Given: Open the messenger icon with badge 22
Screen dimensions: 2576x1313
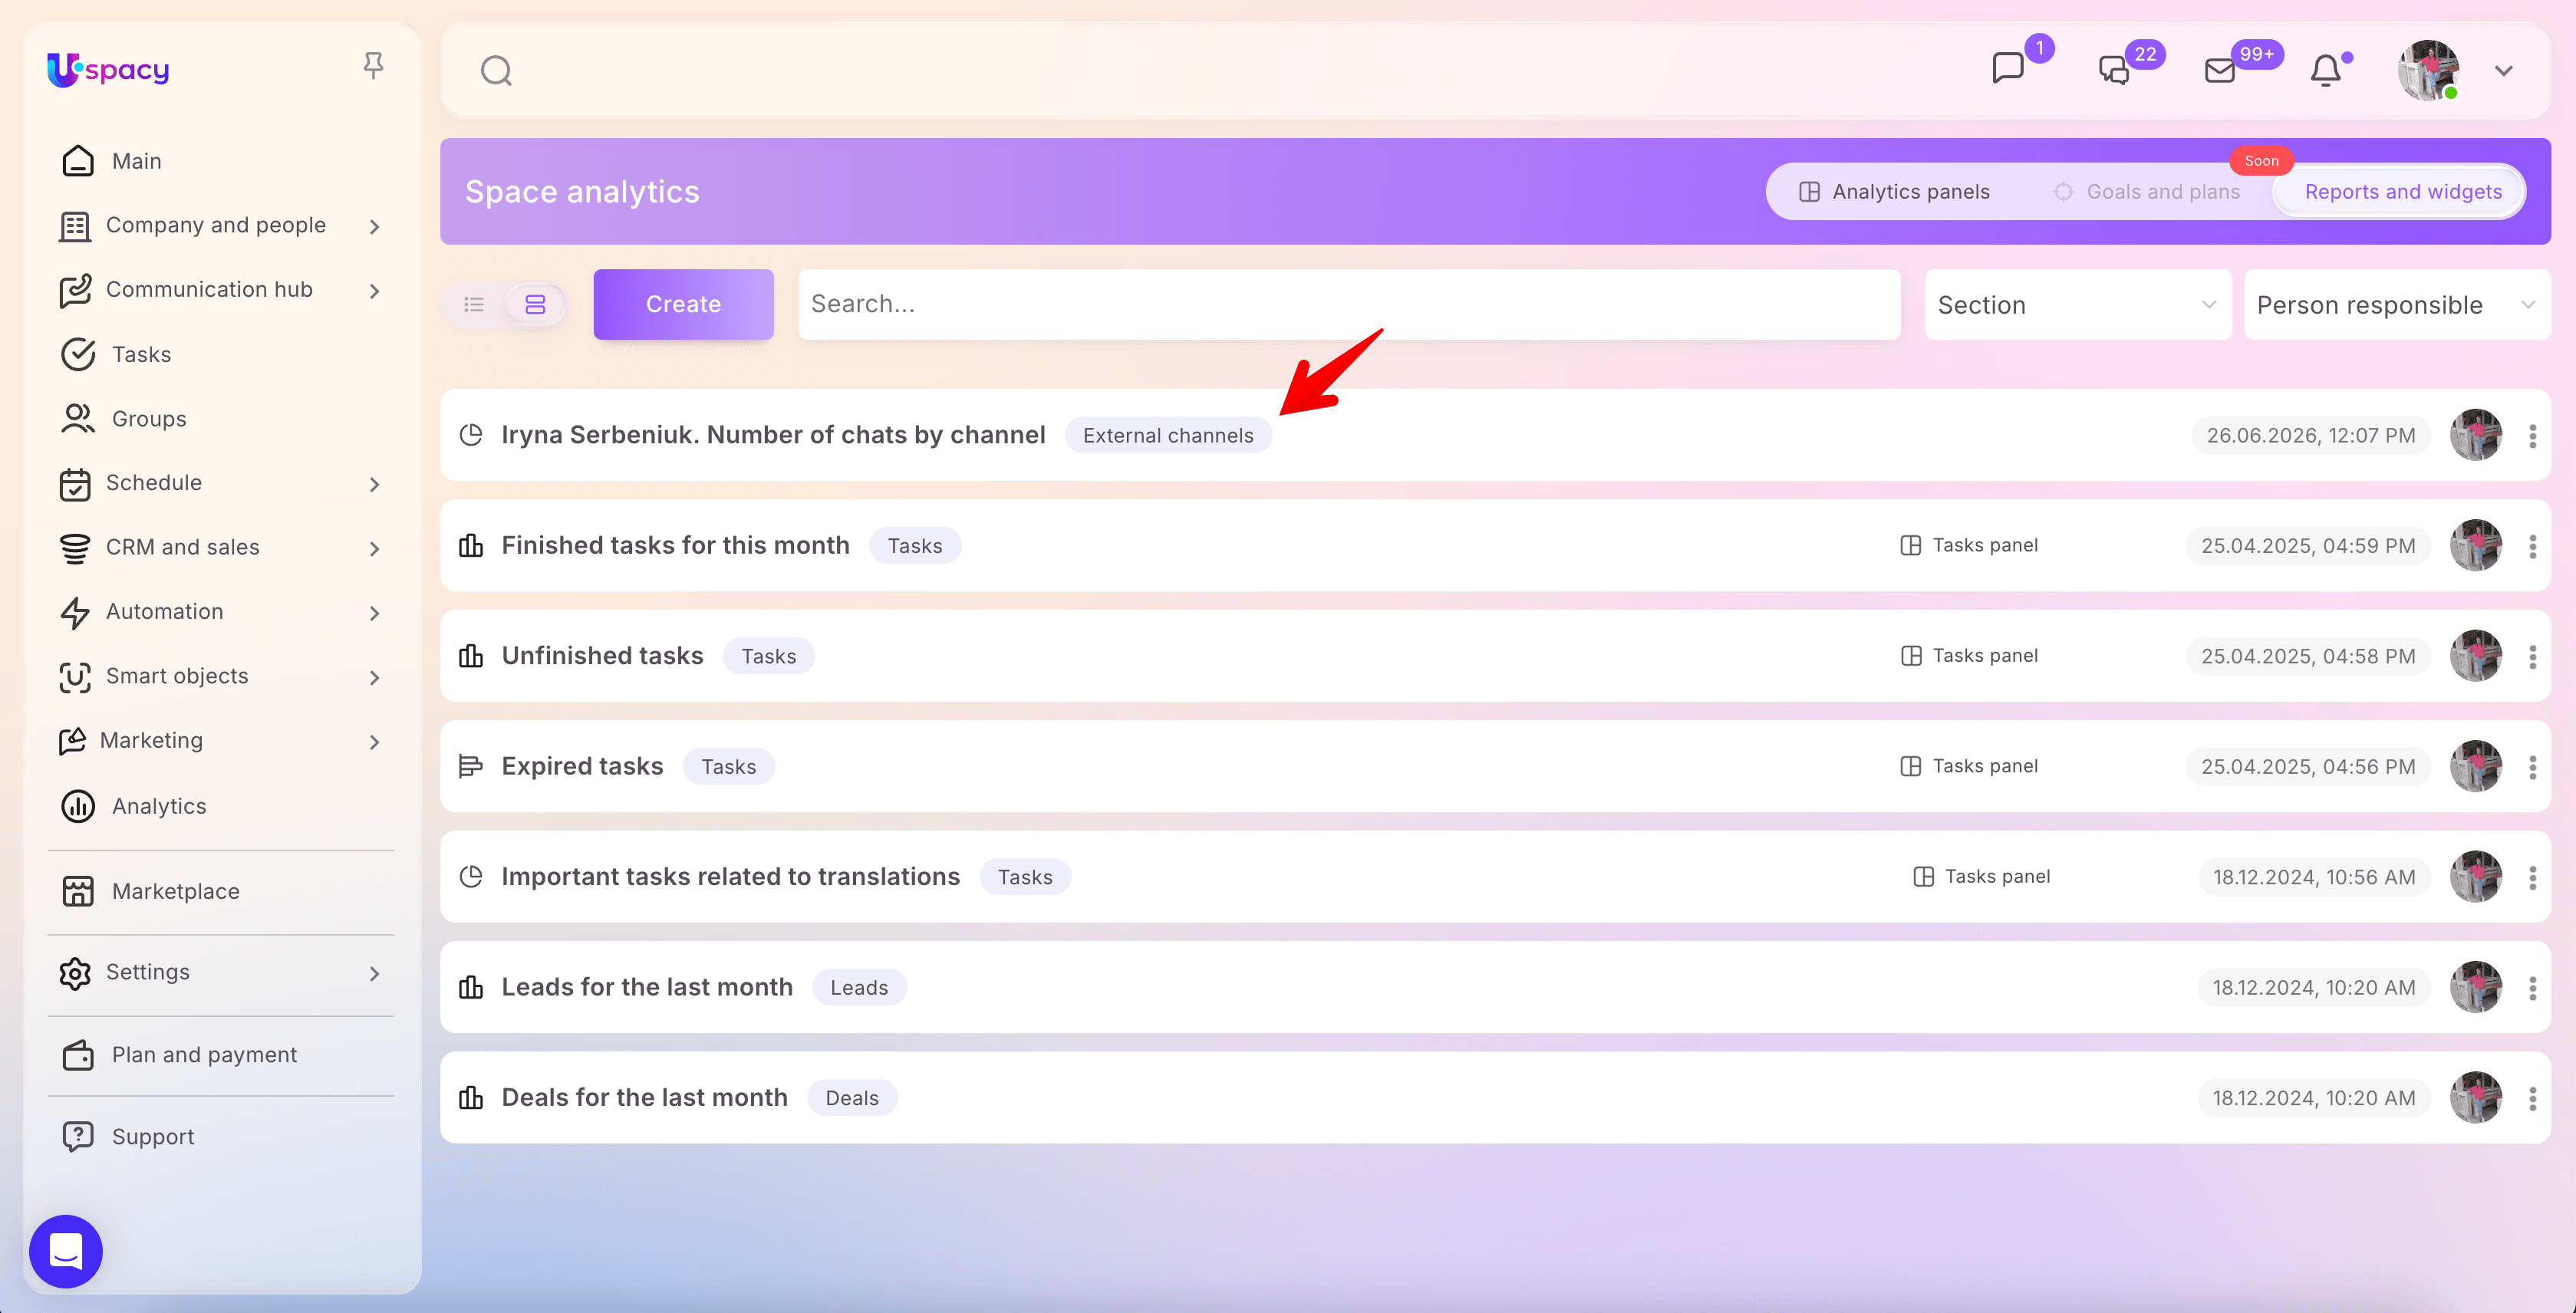Looking at the screenshot, I should [2114, 70].
